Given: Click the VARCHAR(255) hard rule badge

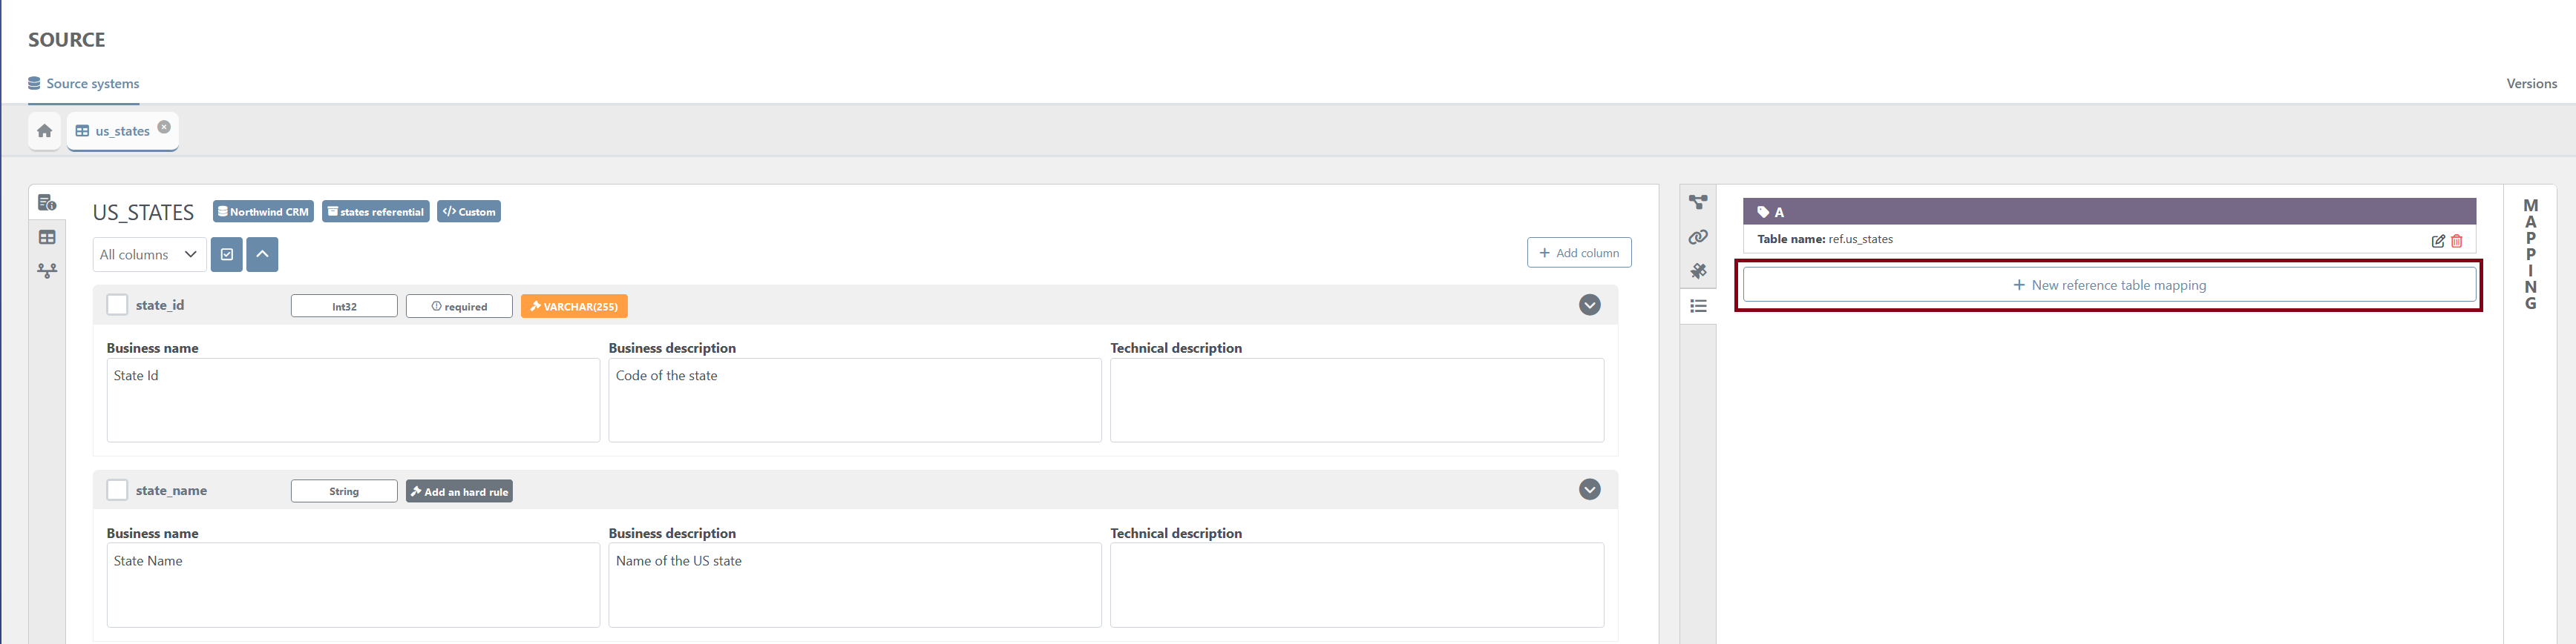Looking at the screenshot, I should (x=574, y=307).
